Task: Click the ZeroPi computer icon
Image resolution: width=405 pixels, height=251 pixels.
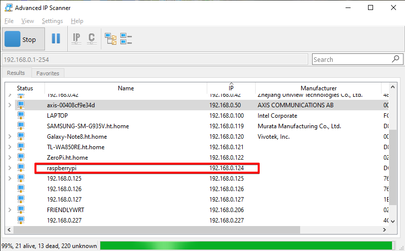Action: [21, 158]
